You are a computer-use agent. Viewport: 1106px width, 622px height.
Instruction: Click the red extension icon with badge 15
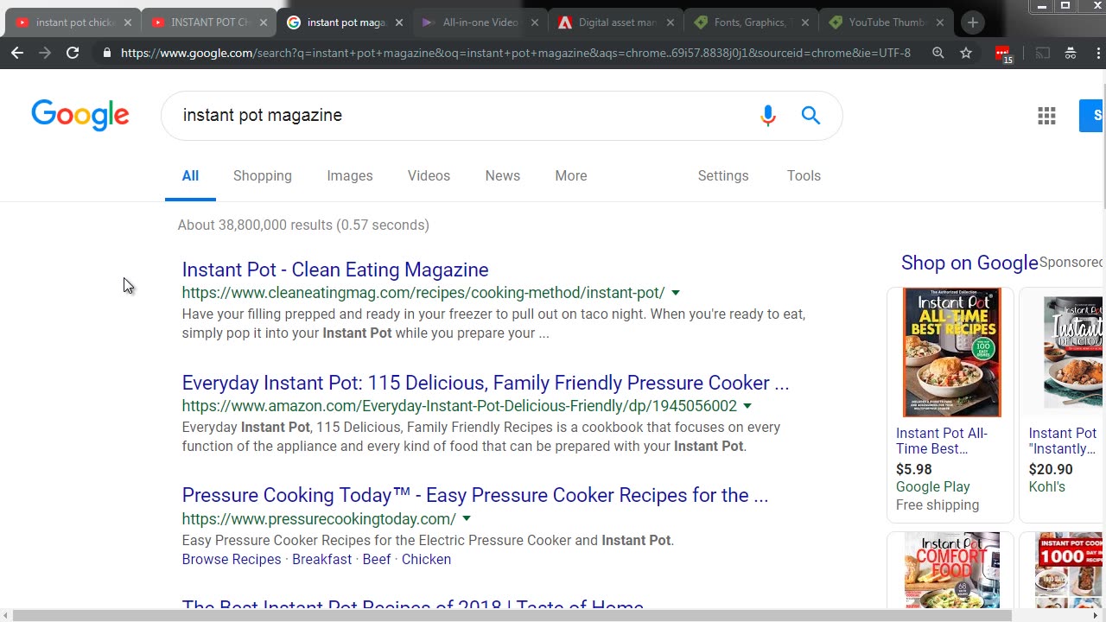click(x=1002, y=54)
